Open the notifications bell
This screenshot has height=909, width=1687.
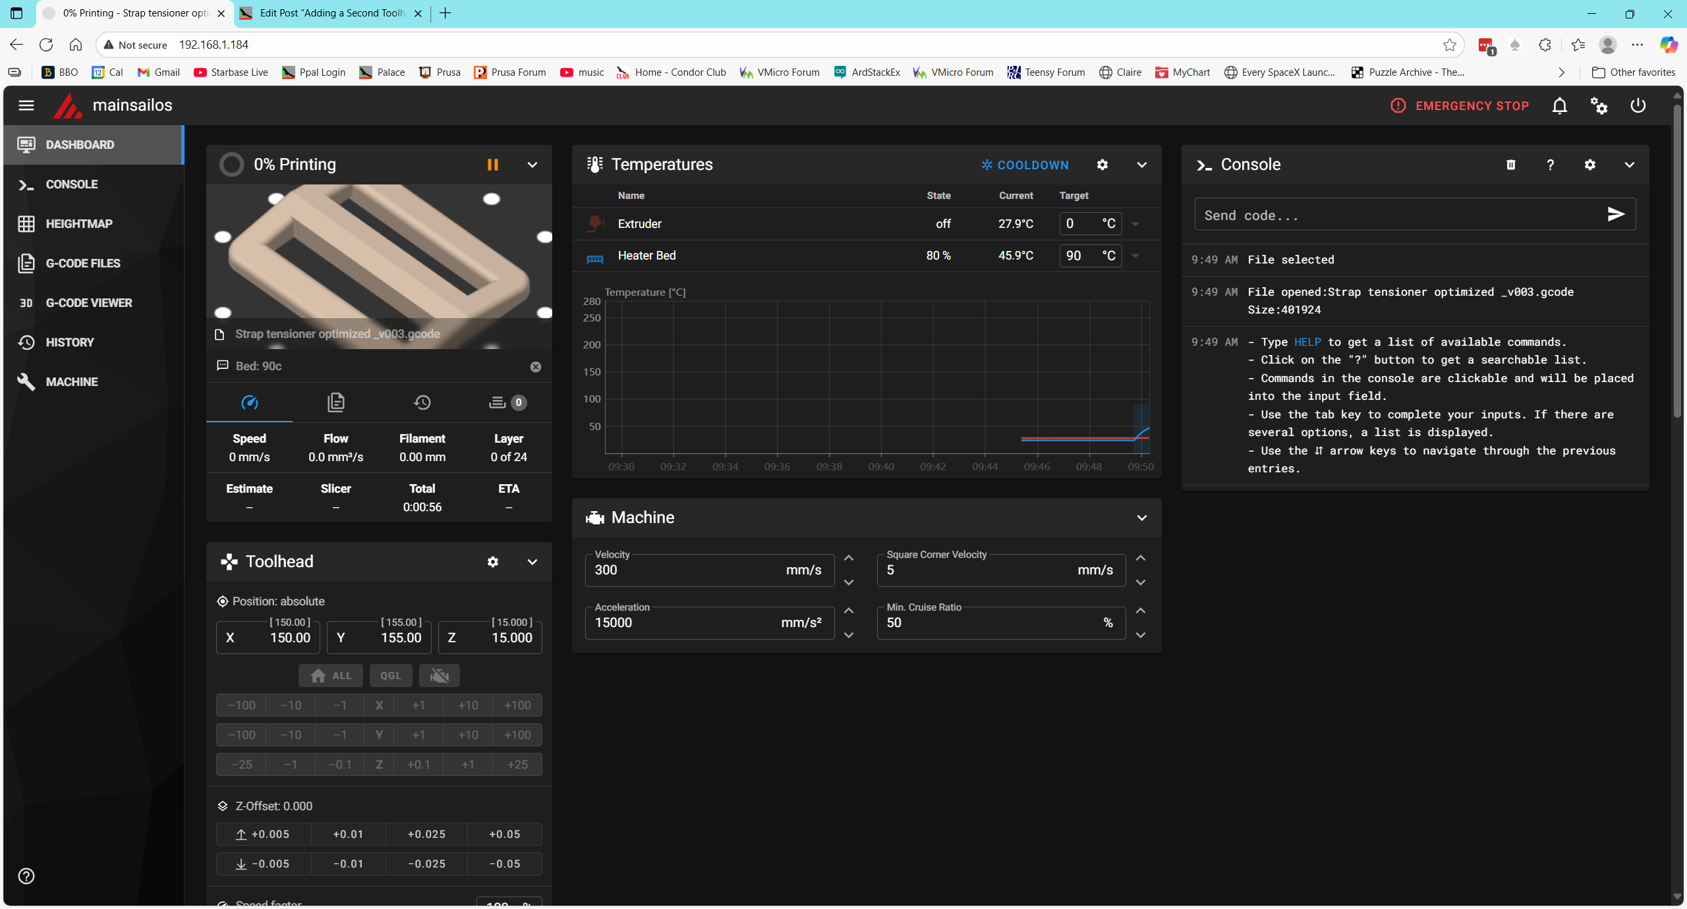1559,105
